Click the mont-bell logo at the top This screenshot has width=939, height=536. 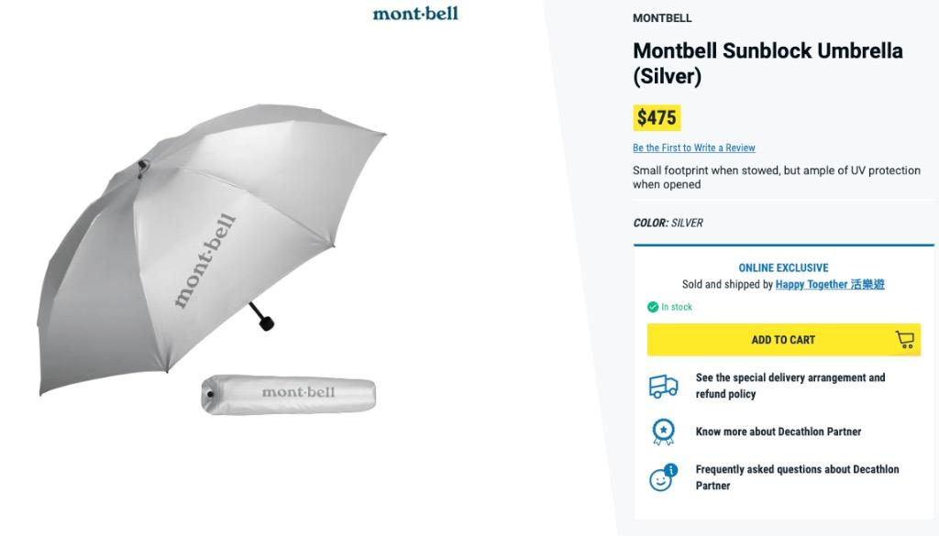coord(415,14)
